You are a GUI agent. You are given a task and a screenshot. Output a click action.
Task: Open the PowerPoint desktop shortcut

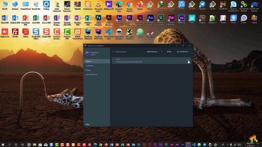(25, 20)
